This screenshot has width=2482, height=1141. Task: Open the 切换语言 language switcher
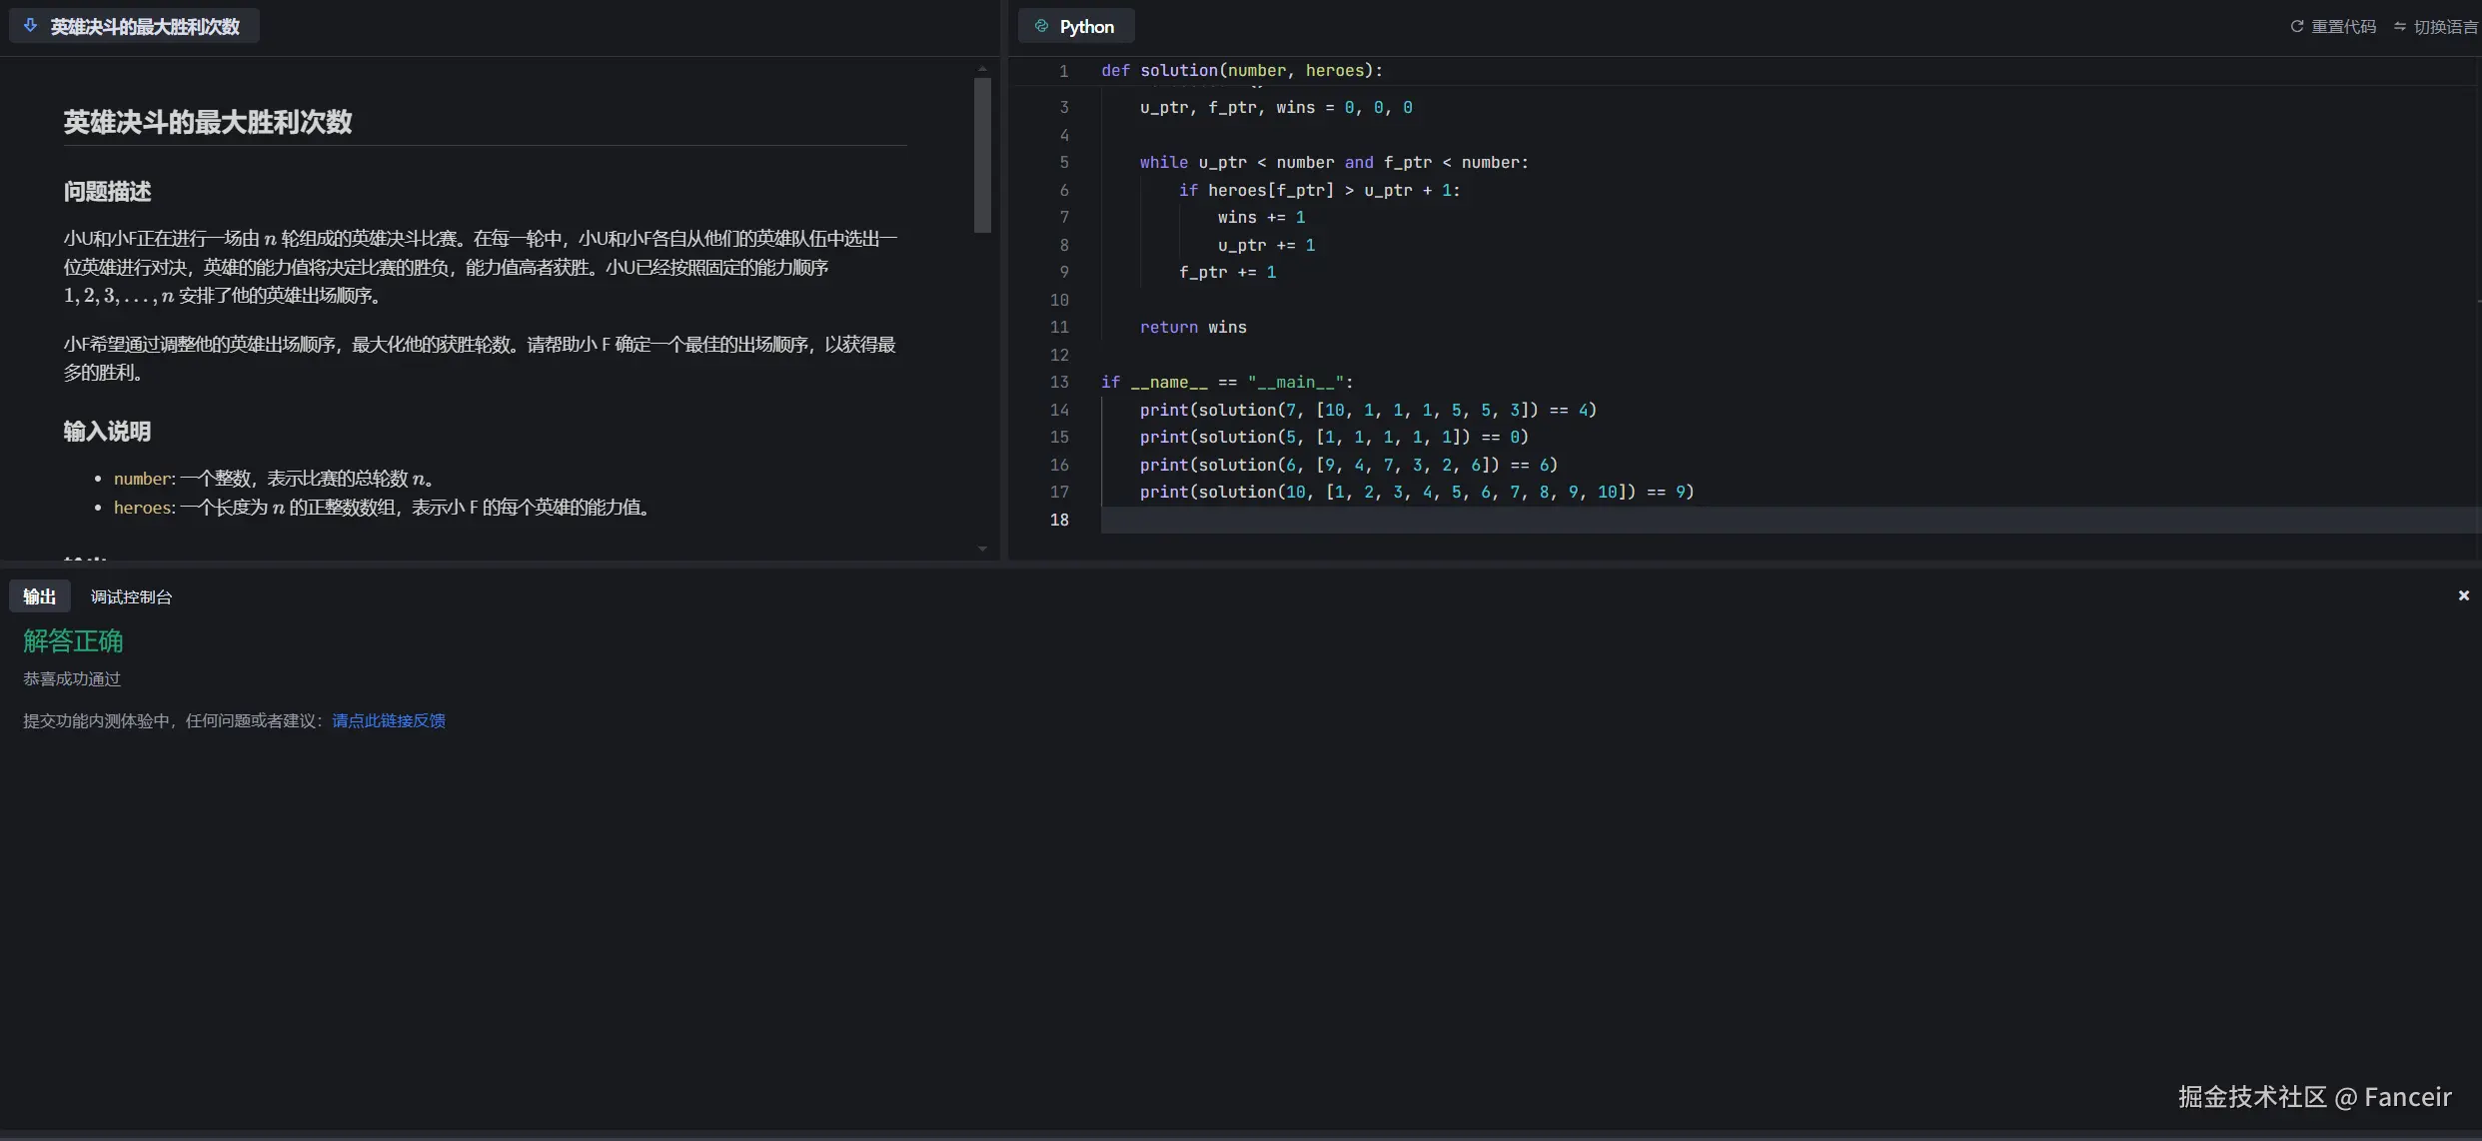click(x=2444, y=27)
